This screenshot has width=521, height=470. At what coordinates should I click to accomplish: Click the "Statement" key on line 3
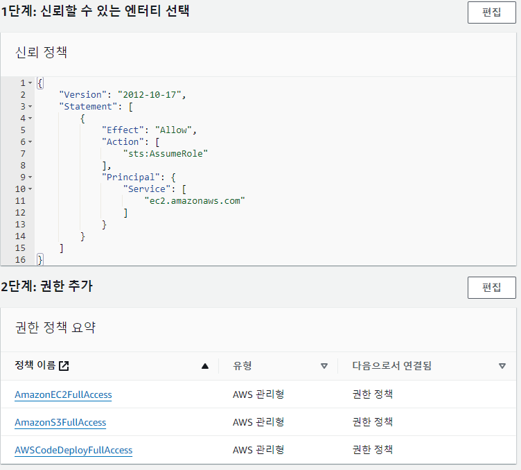pyautogui.click(x=88, y=106)
